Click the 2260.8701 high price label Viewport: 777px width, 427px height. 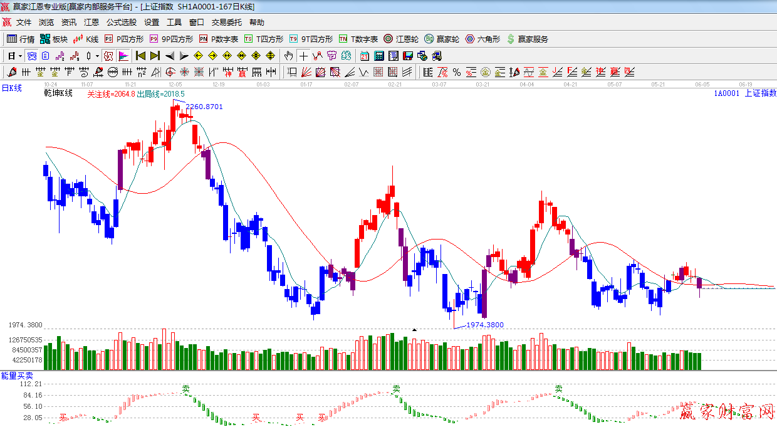(x=204, y=107)
